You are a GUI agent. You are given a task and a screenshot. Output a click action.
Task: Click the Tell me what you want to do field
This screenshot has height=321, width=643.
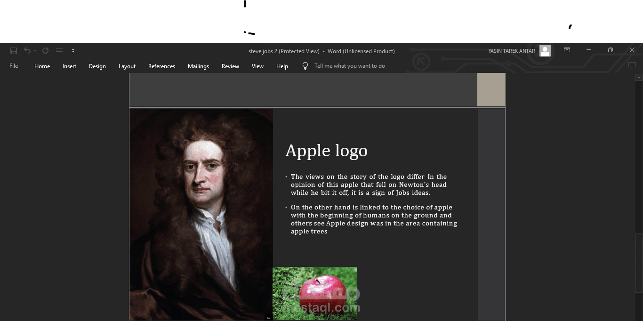[x=350, y=66]
